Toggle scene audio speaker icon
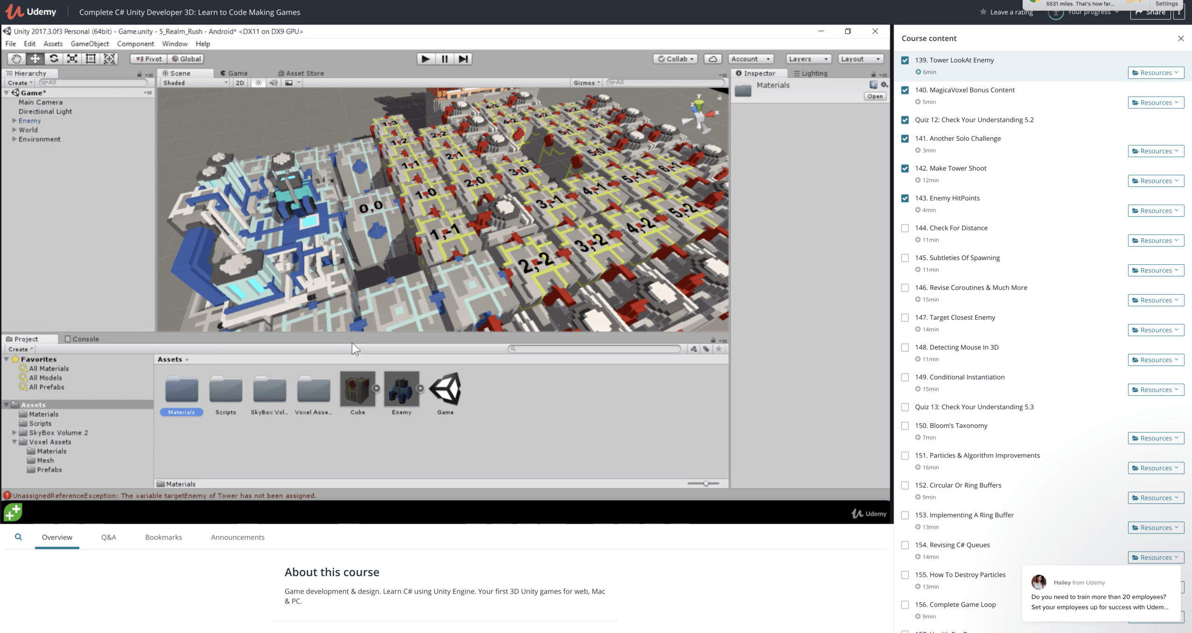Image resolution: width=1192 pixels, height=633 pixels. (x=273, y=83)
